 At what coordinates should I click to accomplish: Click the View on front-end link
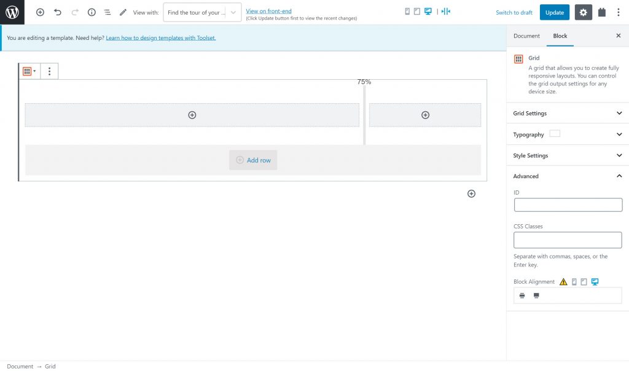[269, 11]
